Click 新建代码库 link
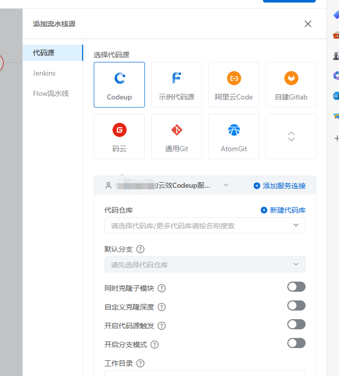The height and width of the screenshot is (376, 339). click(x=283, y=210)
